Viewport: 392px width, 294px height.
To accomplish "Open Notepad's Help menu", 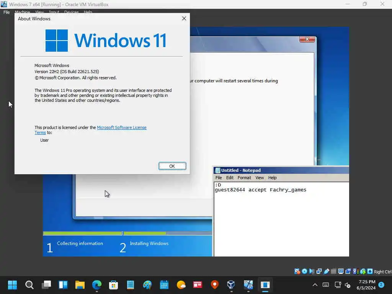I will pyautogui.click(x=273, y=178).
